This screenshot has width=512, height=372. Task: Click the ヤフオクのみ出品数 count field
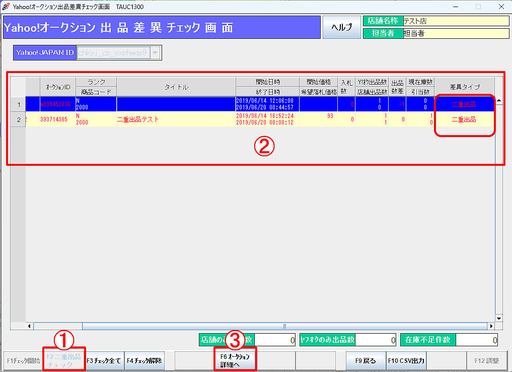coord(376,340)
